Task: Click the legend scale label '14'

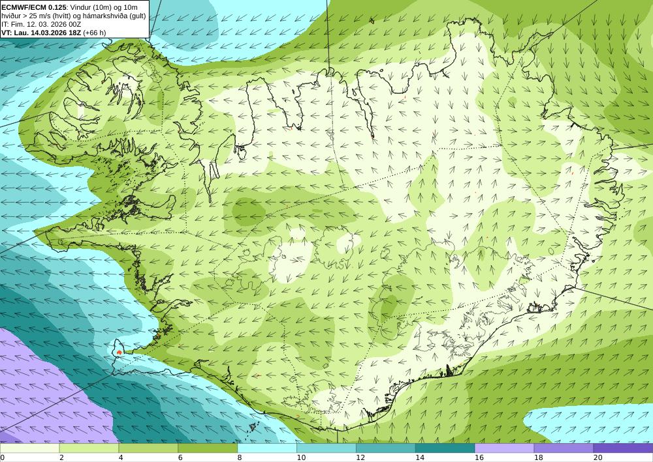Action: 420,458
